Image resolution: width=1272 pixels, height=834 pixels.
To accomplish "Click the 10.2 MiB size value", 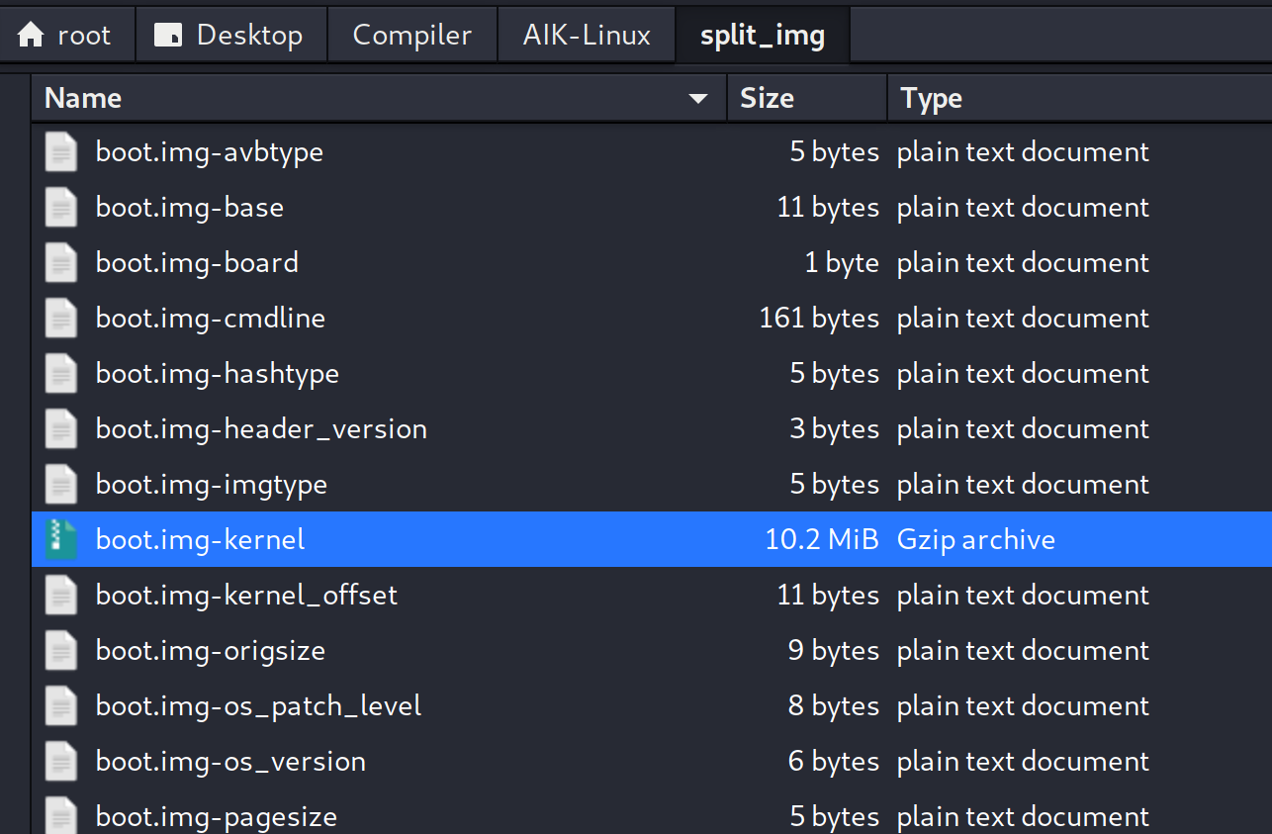I will coord(822,540).
